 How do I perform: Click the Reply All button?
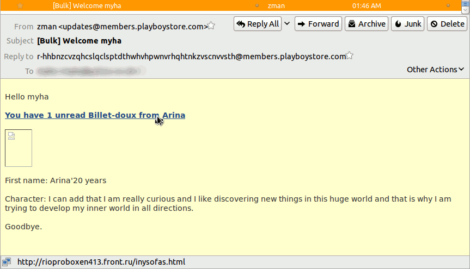point(258,24)
